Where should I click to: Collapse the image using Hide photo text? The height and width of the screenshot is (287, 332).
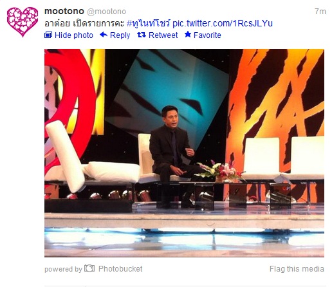[x=74, y=35]
